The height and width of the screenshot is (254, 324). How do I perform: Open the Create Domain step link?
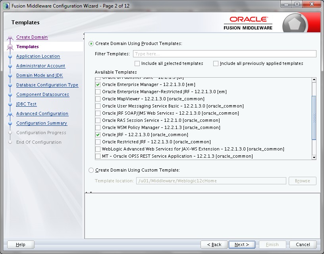[32, 37]
